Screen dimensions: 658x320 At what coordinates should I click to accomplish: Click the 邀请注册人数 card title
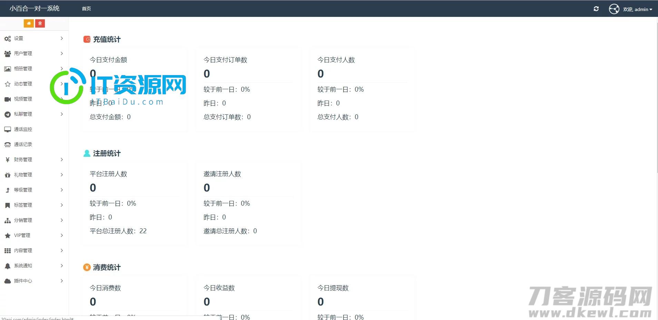222,174
